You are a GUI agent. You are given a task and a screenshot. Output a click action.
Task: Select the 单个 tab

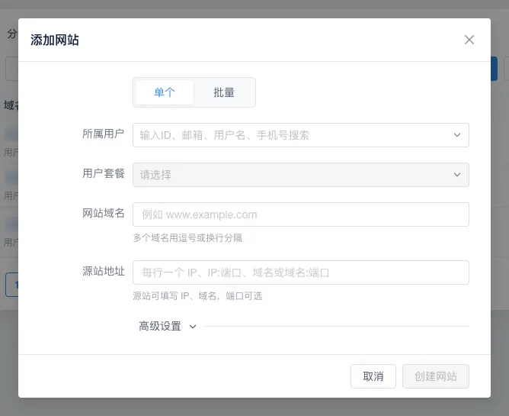[x=165, y=92]
